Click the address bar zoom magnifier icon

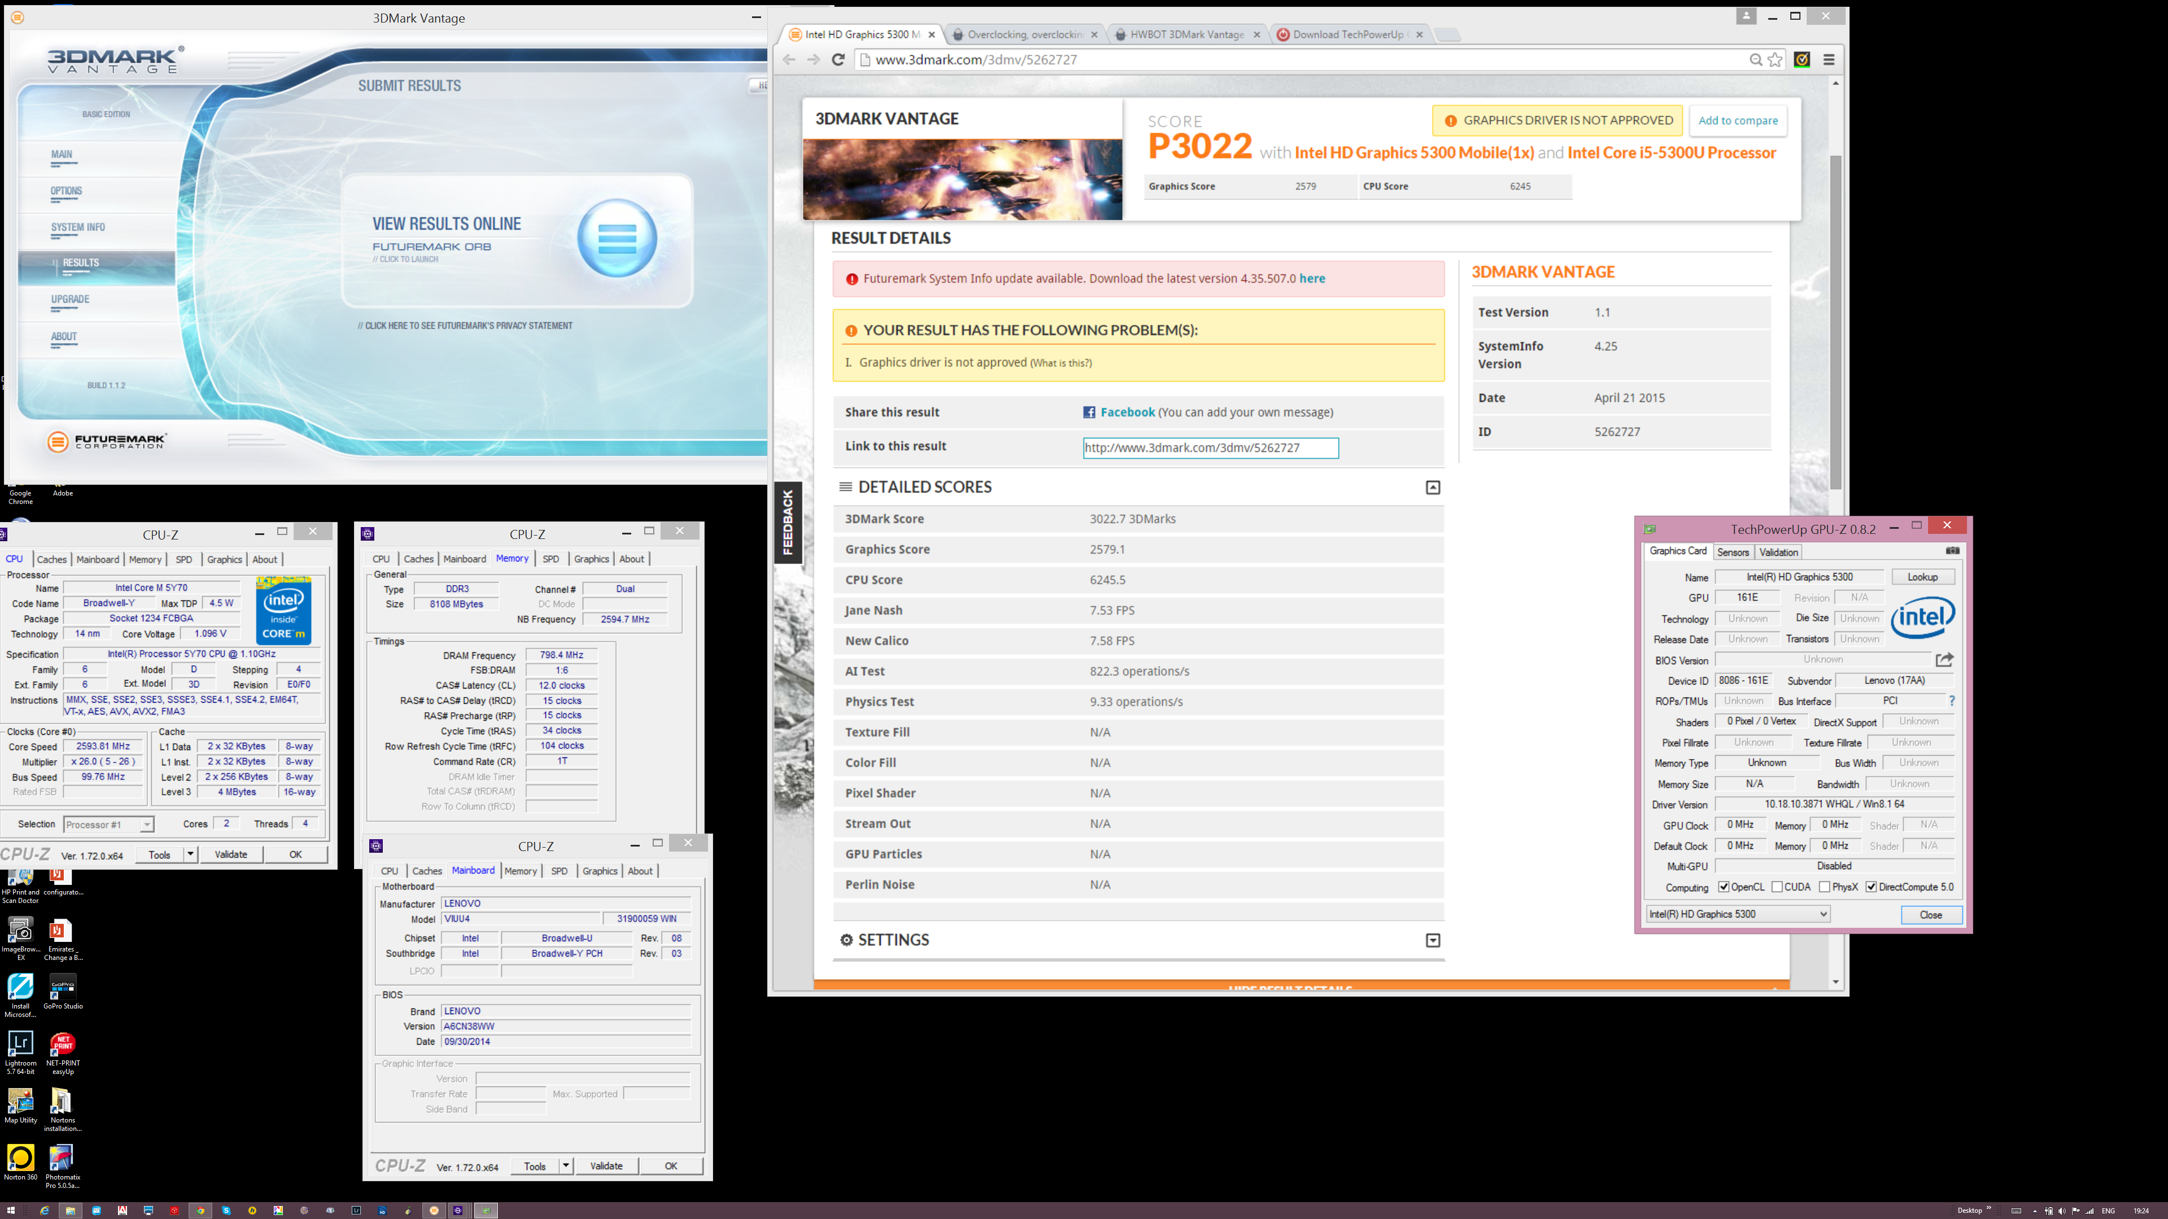tap(1756, 60)
